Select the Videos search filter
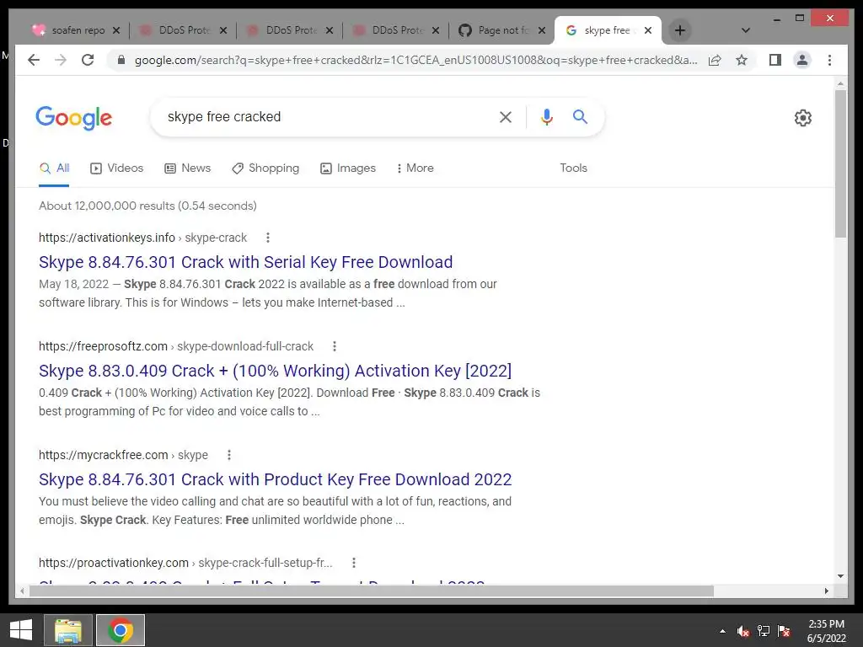 [x=116, y=168]
